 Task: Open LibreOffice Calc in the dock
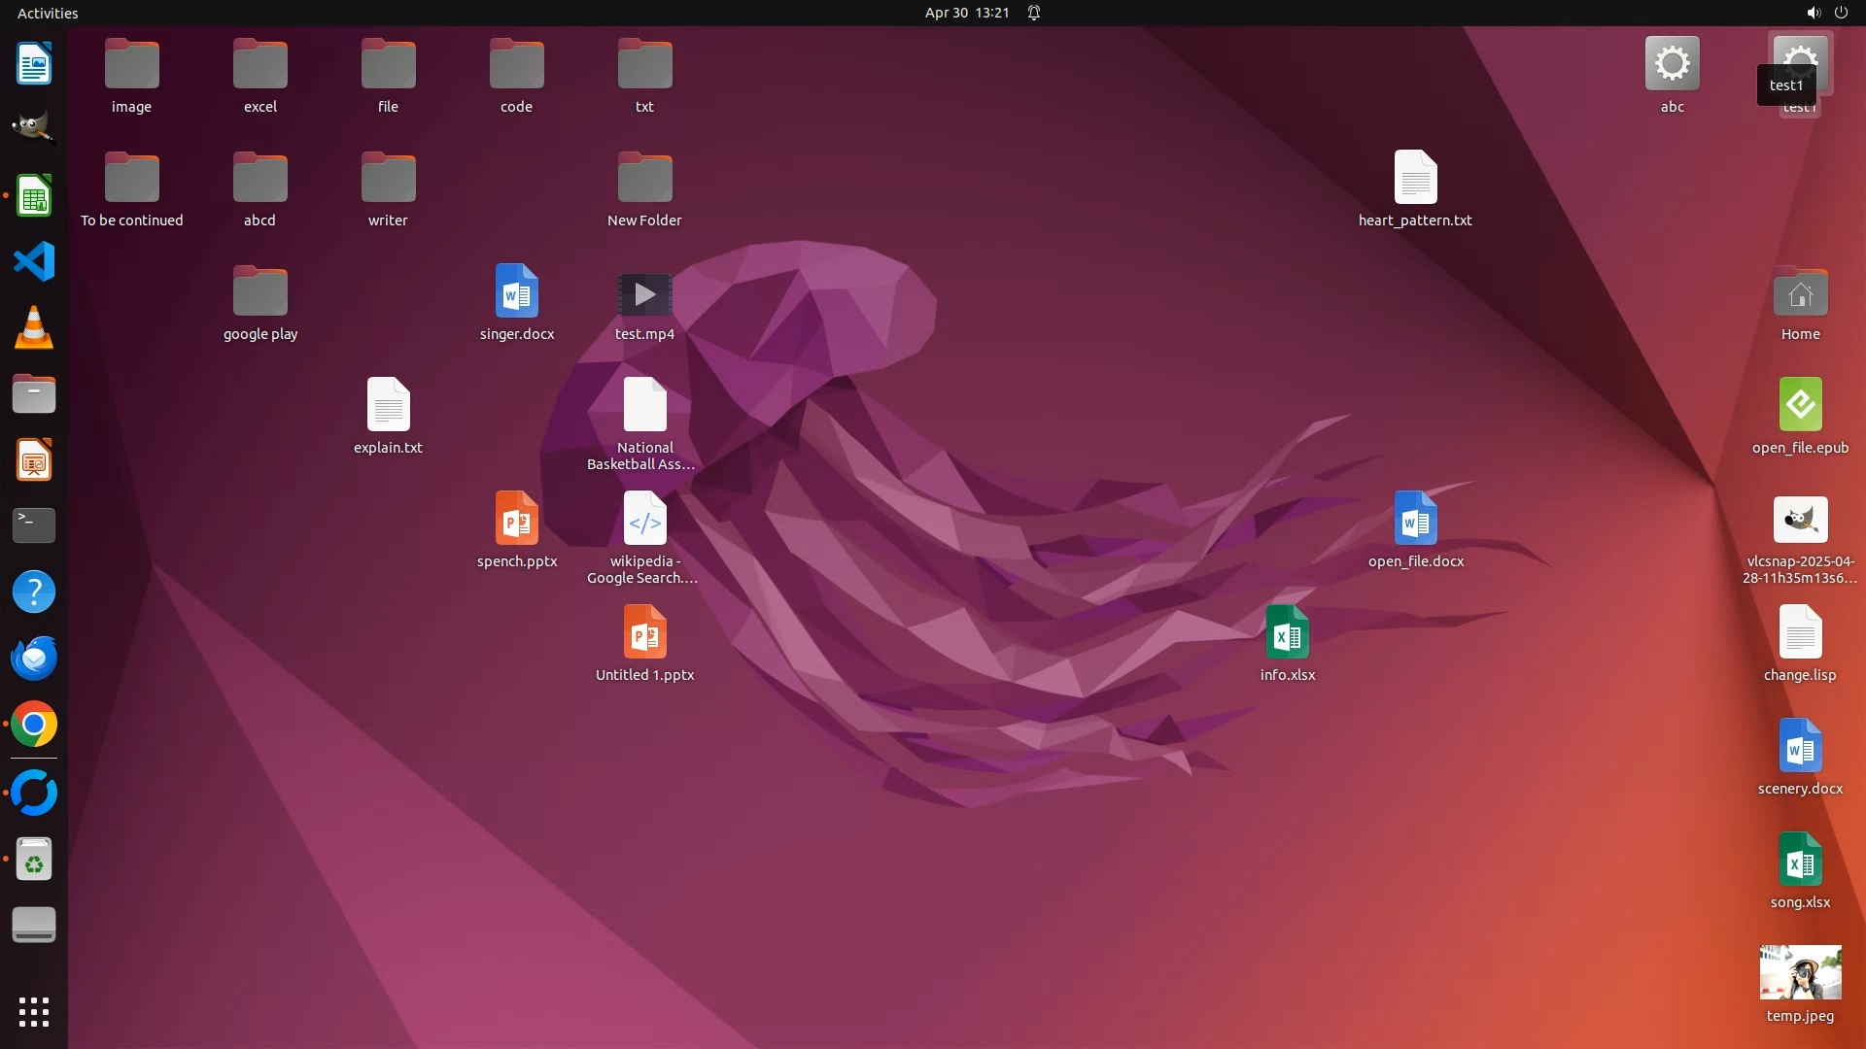34,196
